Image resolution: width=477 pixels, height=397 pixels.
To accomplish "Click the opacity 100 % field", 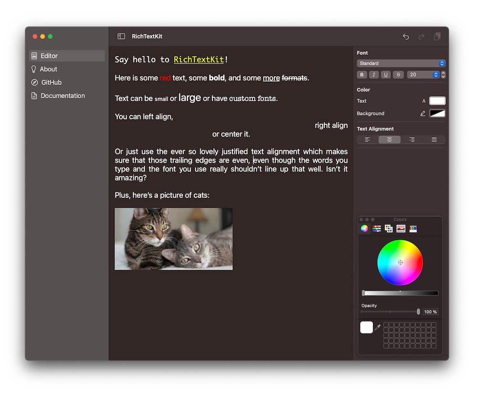I will pyautogui.click(x=430, y=312).
